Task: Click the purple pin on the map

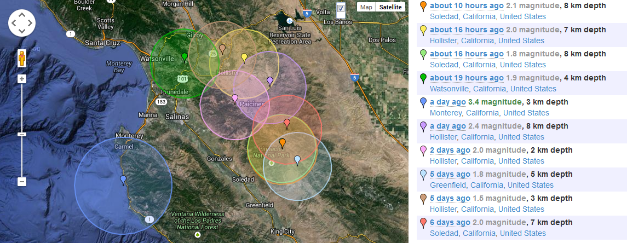Action: pos(269,81)
